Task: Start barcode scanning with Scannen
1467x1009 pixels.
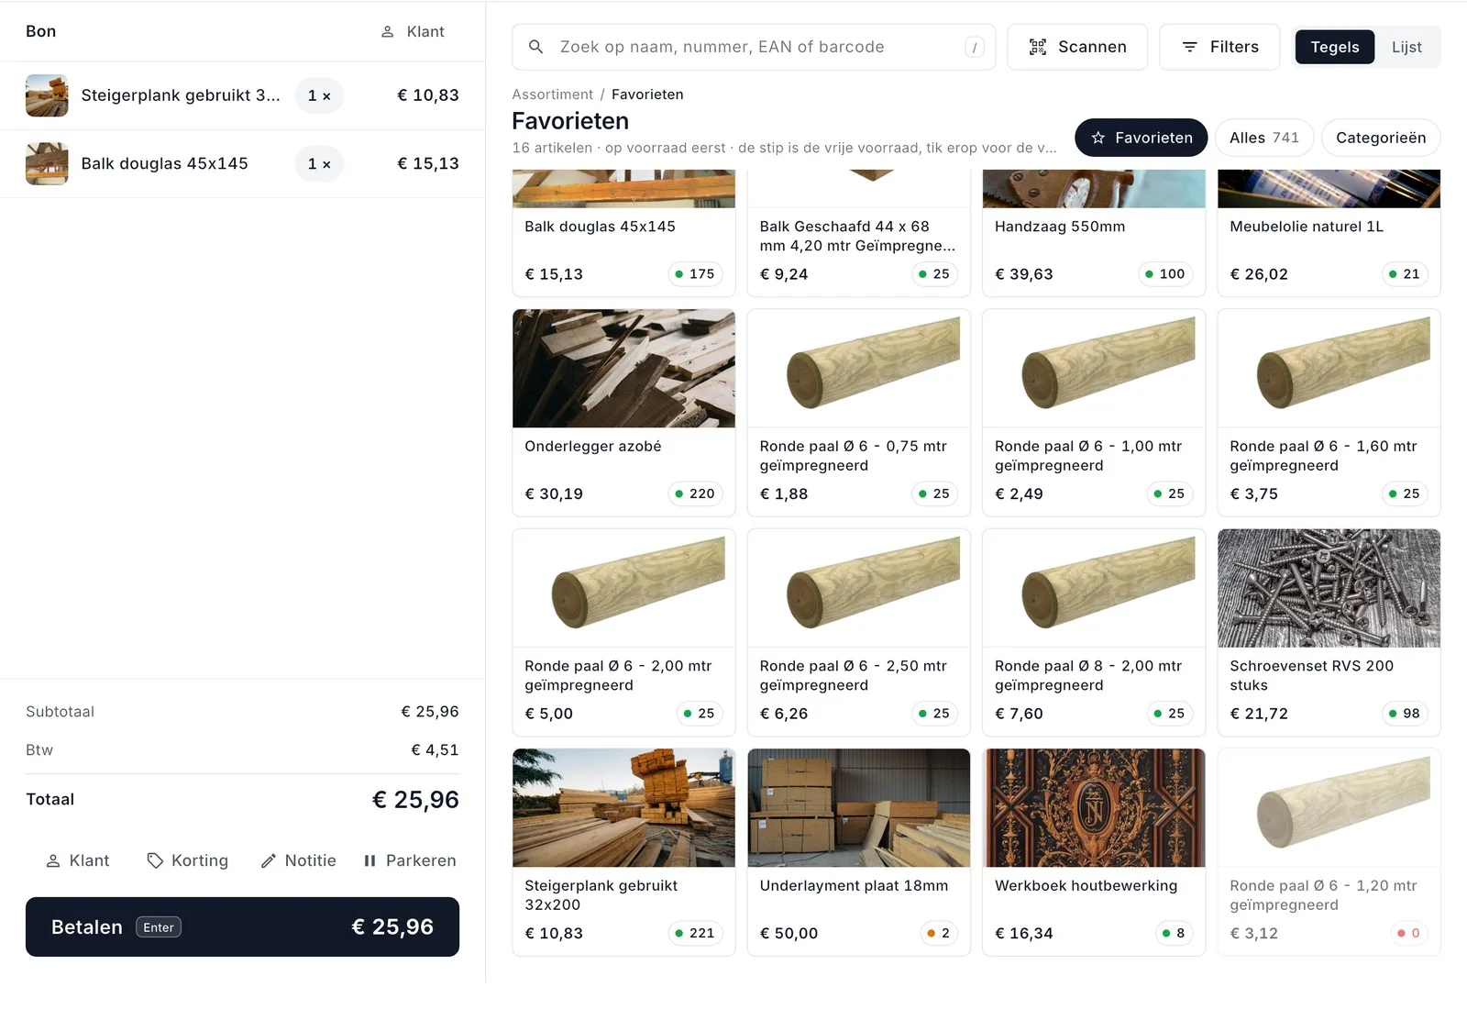Action: 1077,47
